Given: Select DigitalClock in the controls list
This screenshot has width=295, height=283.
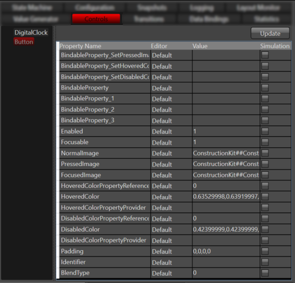Looking at the screenshot, I should tap(31, 32).
